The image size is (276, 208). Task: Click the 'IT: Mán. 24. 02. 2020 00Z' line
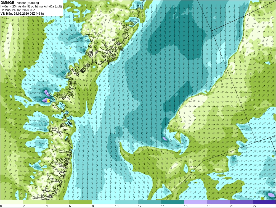tap(18, 10)
